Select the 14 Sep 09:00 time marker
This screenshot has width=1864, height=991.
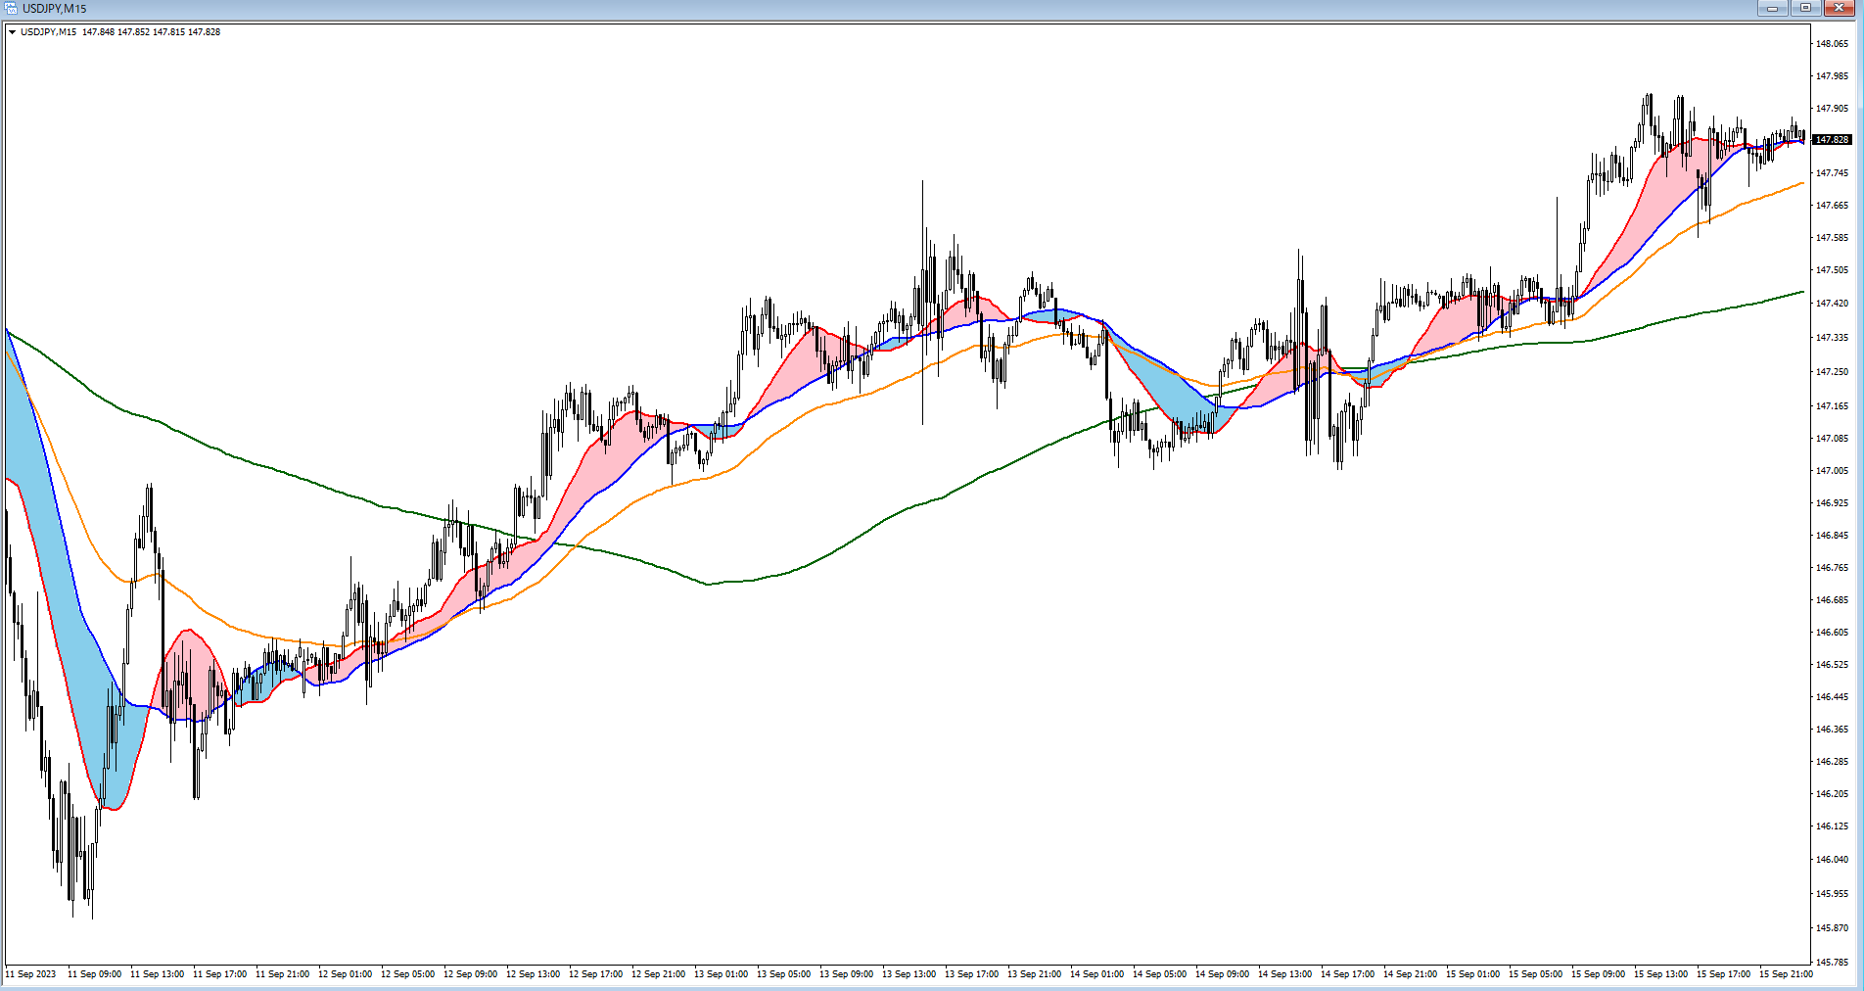tap(1222, 974)
